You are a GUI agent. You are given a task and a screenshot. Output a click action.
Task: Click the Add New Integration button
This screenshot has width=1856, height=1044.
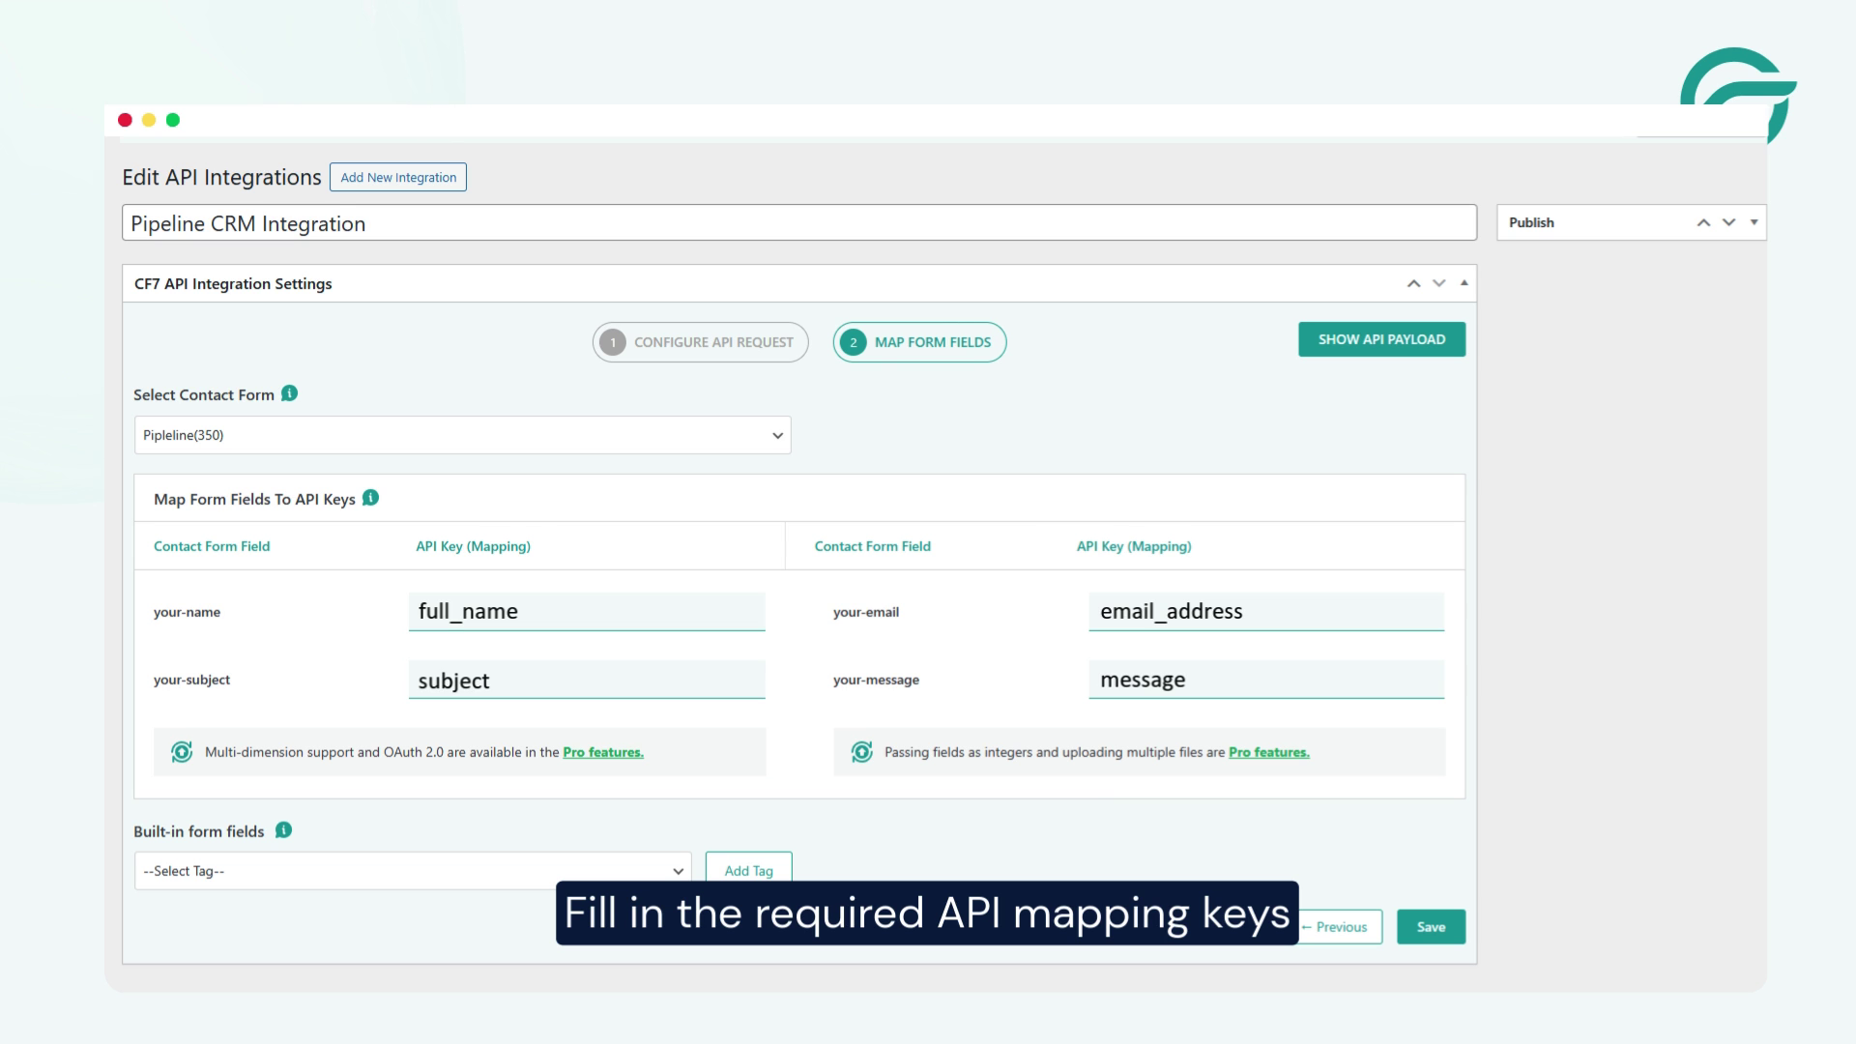pos(397,177)
